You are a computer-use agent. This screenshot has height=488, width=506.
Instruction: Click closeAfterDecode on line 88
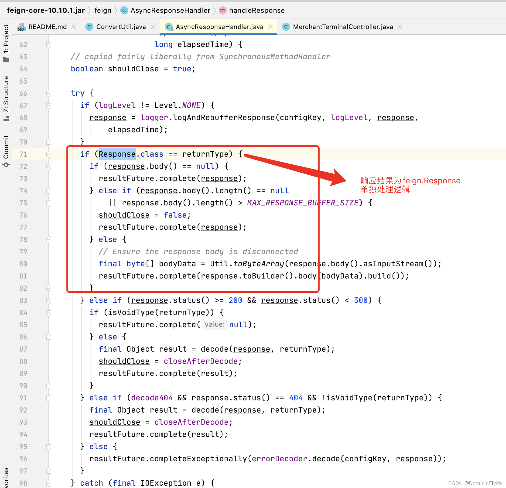coord(200,361)
